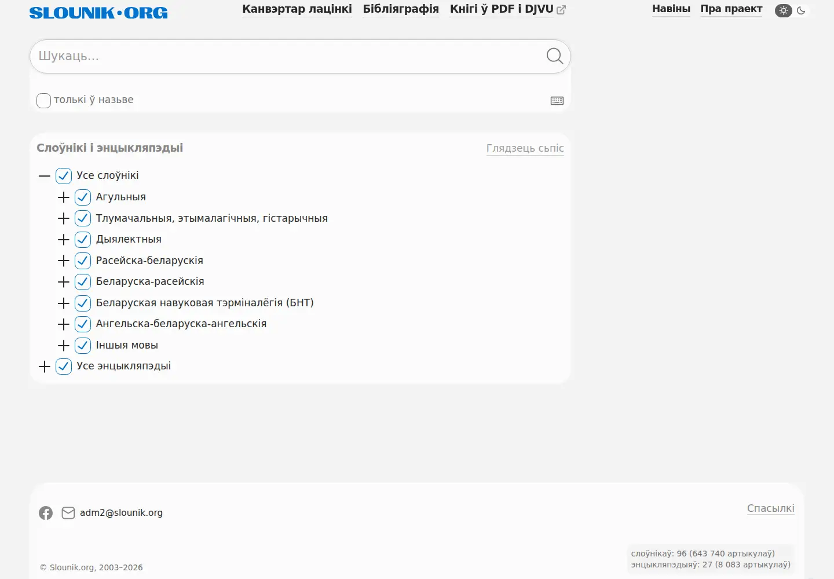Uncheck 'Усе слоўнікі' checkbox
834x579 pixels.
[x=64, y=176]
